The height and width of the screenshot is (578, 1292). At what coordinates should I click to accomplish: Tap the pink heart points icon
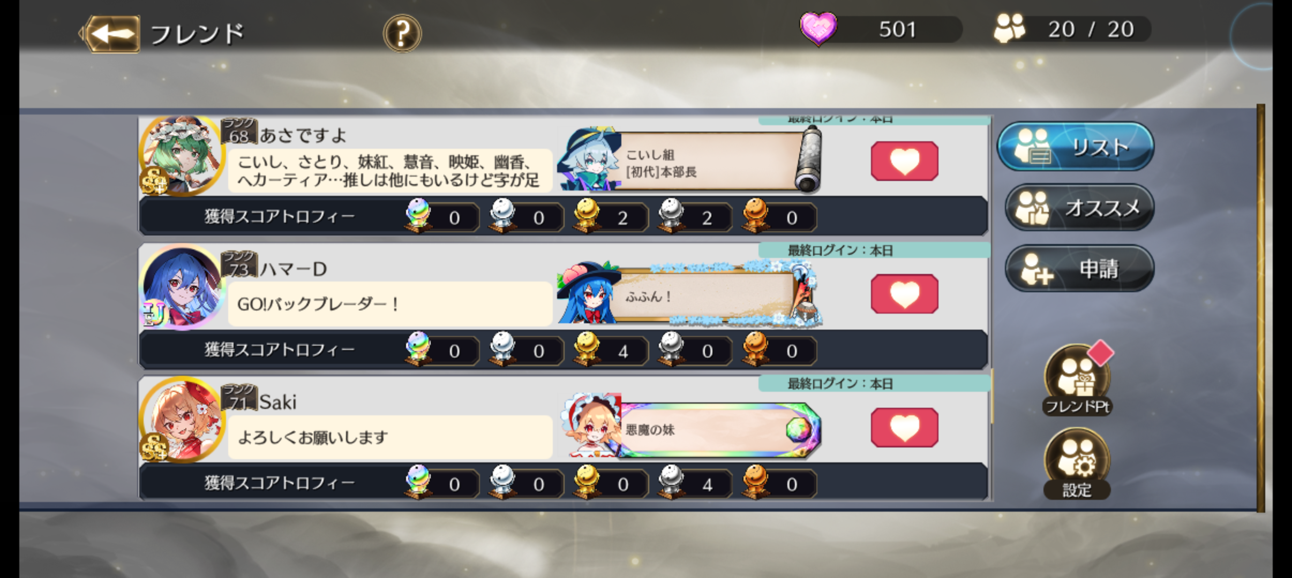click(x=818, y=28)
